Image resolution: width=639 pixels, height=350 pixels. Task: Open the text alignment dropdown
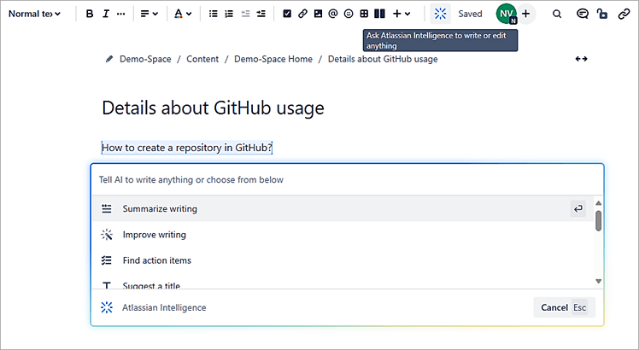tap(149, 14)
